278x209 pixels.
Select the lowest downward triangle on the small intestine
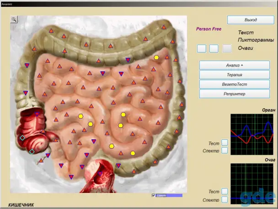click(71, 177)
